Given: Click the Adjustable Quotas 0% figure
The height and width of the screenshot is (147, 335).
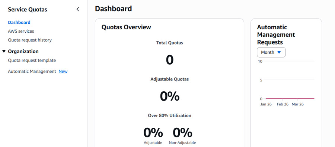Looking at the screenshot, I should pyautogui.click(x=170, y=96).
